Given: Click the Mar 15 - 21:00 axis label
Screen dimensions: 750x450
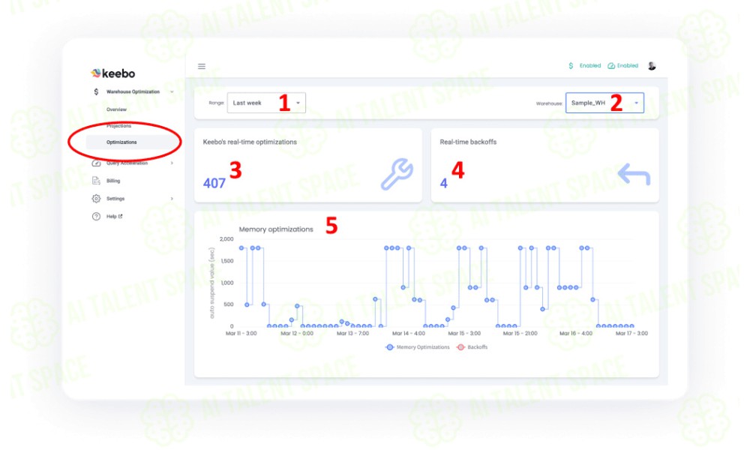Looking at the screenshot, I should [520, 333].
